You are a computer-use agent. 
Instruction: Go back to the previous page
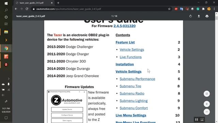pyautogui.click(x=16, y=9)
